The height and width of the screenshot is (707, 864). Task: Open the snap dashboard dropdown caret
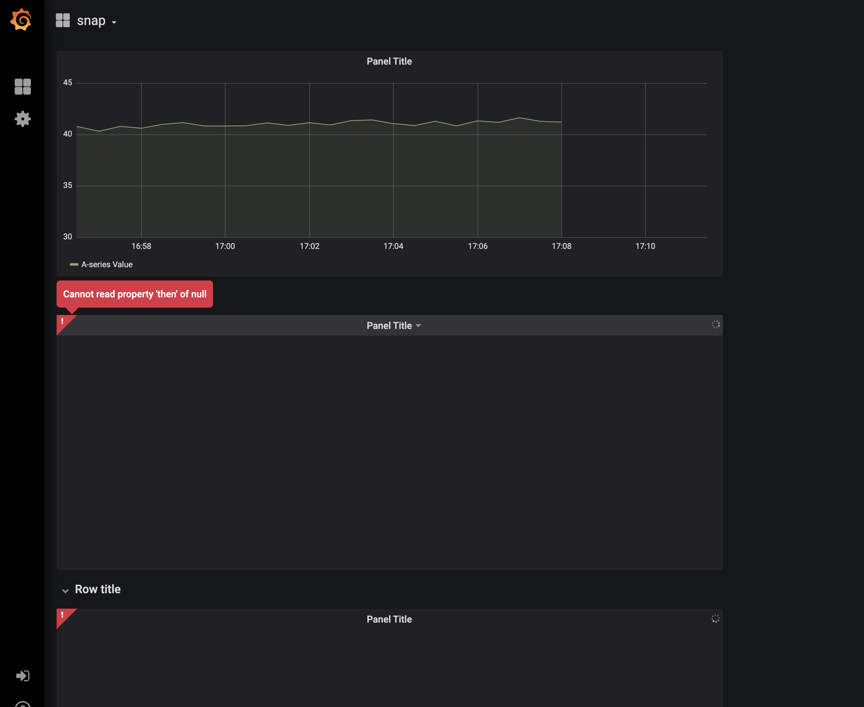[x=114, y=22]
